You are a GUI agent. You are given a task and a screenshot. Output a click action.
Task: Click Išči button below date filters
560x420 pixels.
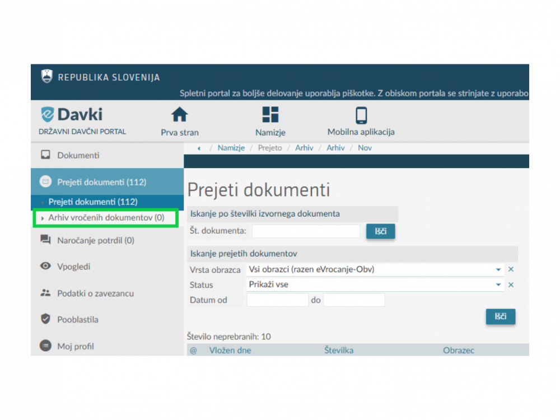click(500, 316)
